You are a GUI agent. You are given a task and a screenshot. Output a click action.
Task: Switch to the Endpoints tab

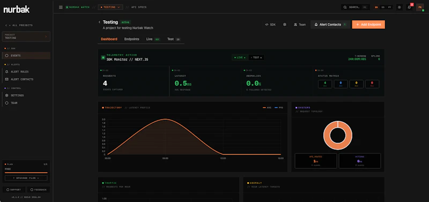(x=131, y=39)
